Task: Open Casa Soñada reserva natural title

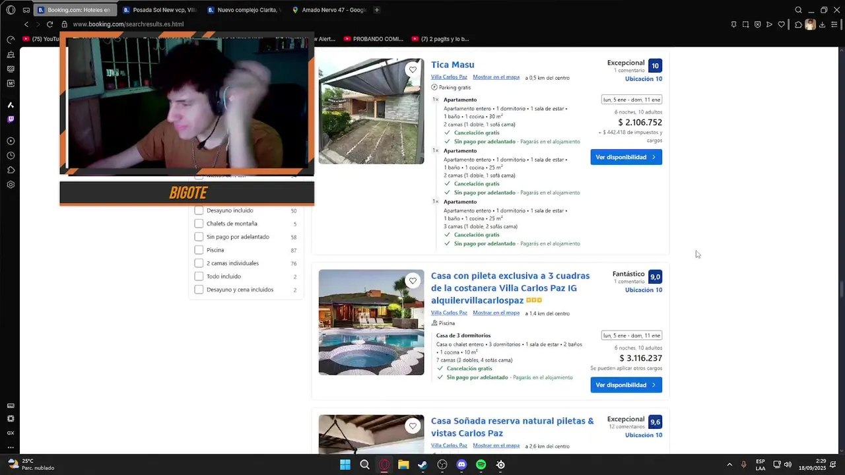Action: [x=512, y=427]
